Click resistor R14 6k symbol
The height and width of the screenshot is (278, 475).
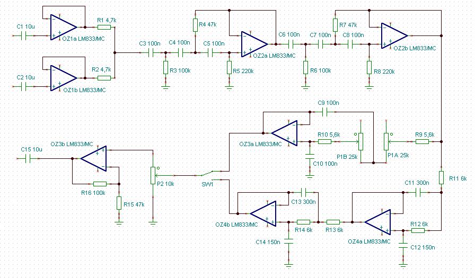click(304, 222)
